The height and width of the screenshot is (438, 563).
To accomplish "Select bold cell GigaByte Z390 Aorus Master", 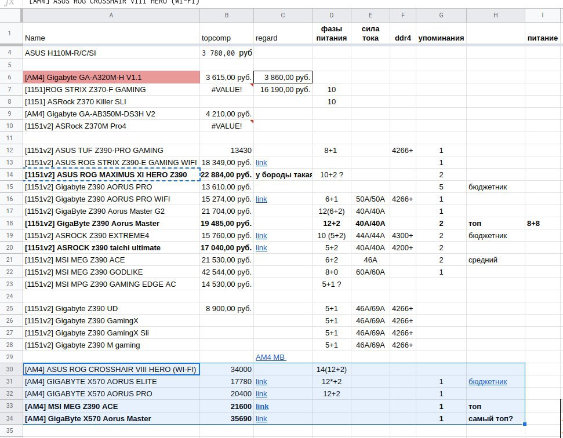I will click(111, 224).
